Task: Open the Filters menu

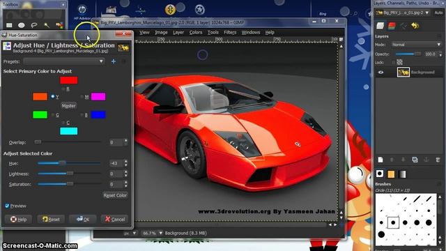Action: tap(230, 33)
